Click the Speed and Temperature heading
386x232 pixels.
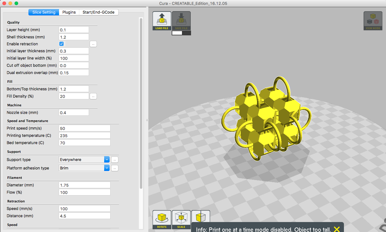tap(28, 121)
